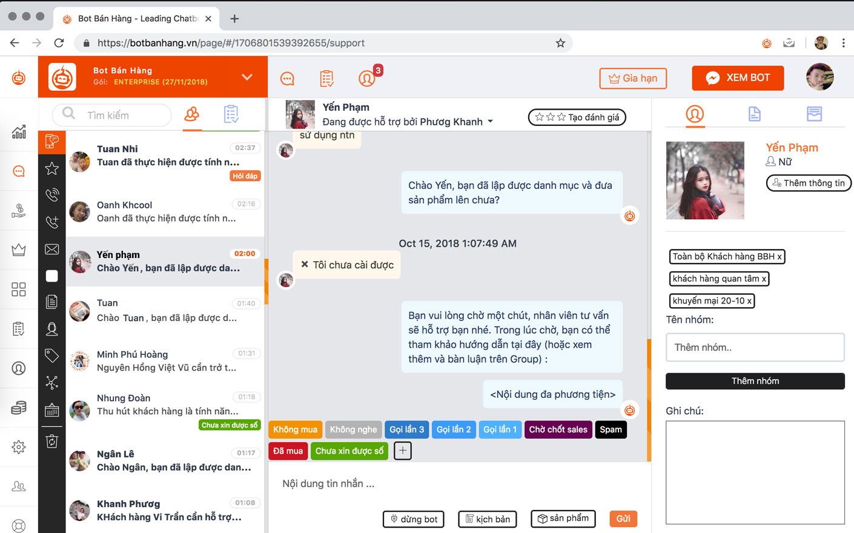Open notifications user icon with badge 3

point(367,78)
